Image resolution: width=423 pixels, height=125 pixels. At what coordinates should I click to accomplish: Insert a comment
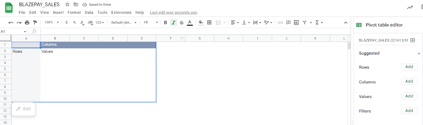coord(288,23)
